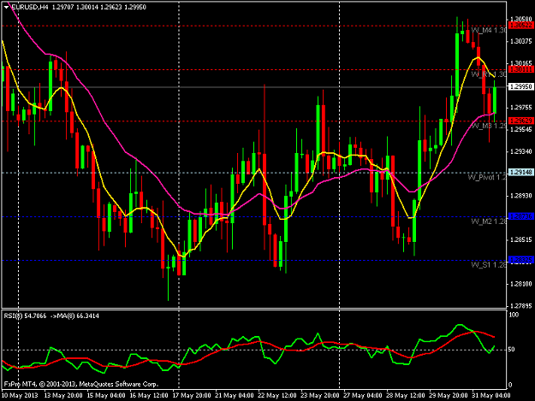This screenshot has width=535, height=401.
Task: Click the 1.28325 blue price label
Action: click(x=520, y=260)
